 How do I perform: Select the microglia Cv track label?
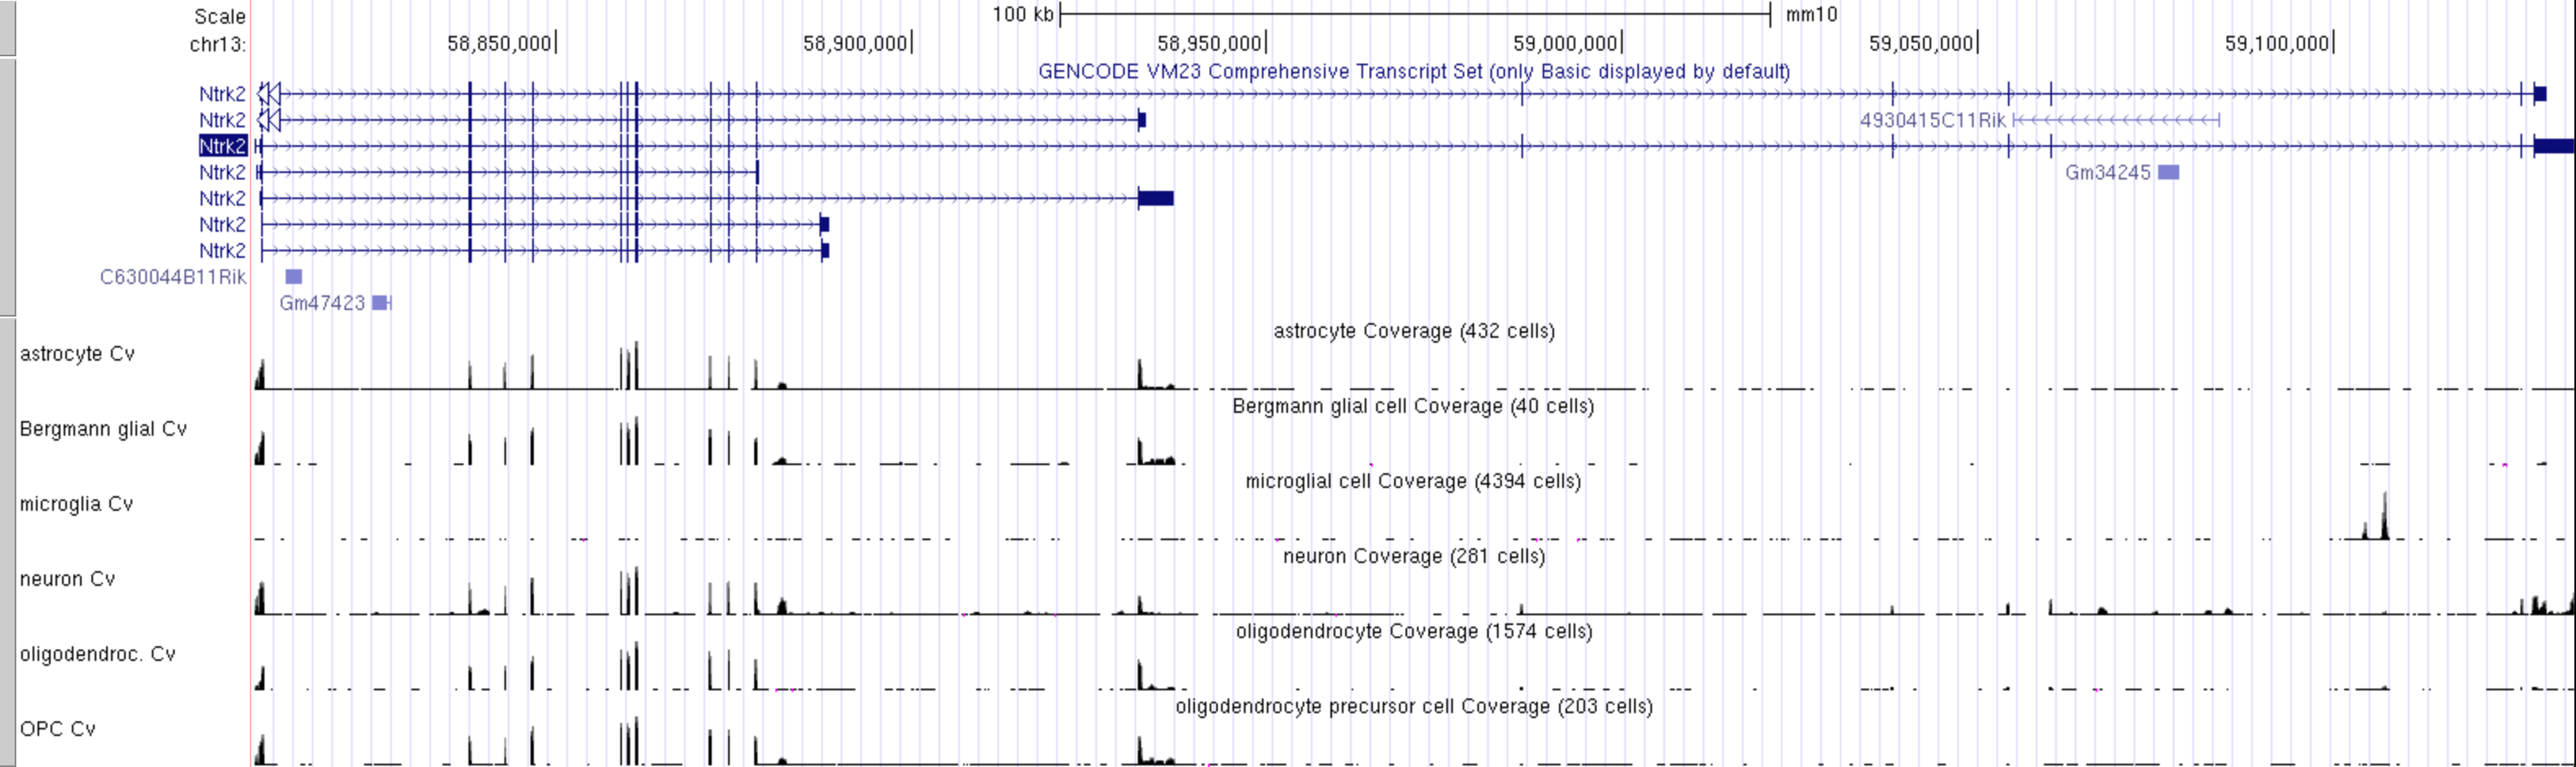pos(76,504)
